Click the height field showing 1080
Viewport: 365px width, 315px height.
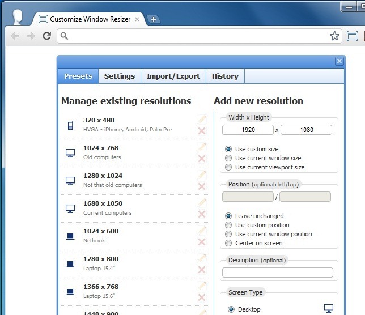[306, 130]
